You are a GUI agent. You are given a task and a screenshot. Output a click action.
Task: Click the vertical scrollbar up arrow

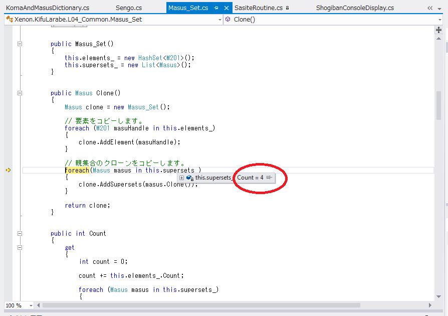[438, 38]
